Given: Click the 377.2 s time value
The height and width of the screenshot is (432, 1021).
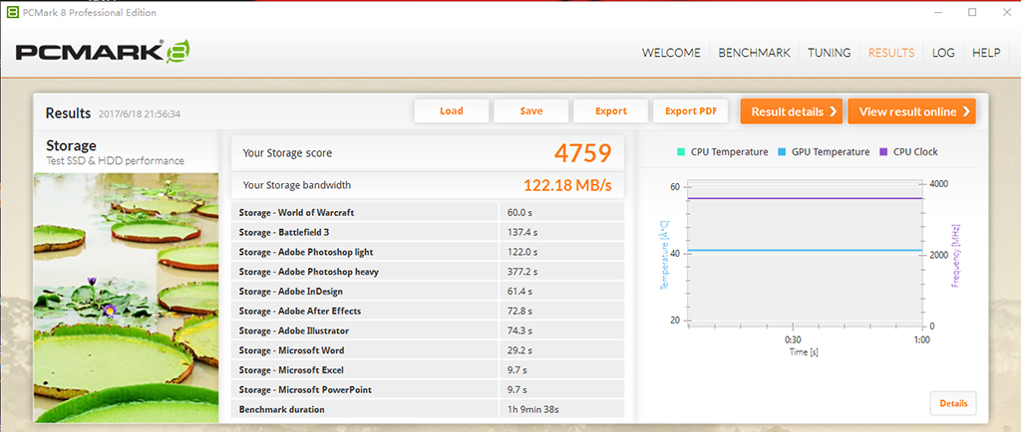Looking at the screenshot, I should (522, 272).
